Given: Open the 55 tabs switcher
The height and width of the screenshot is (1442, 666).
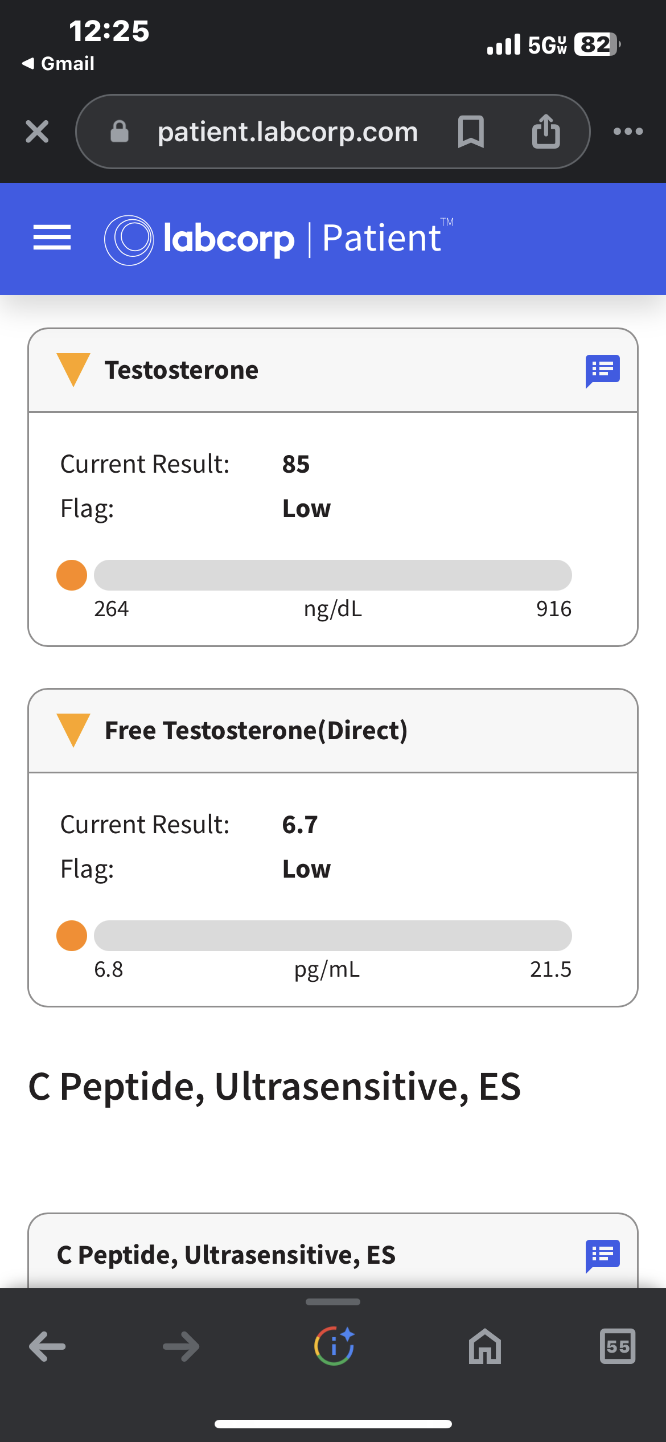Looking at the screenshot, I should coord(618,1346).
